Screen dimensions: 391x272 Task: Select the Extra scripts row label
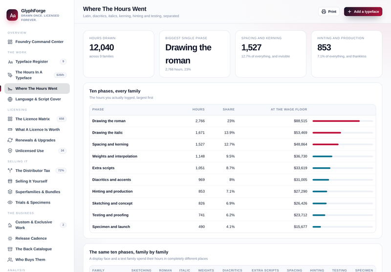(103, 168)
